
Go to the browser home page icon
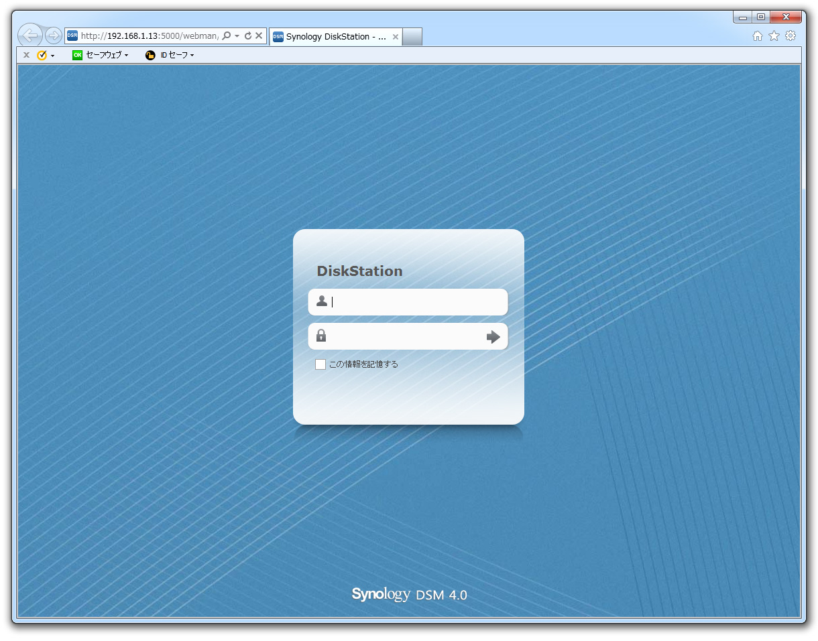(758, 36)
